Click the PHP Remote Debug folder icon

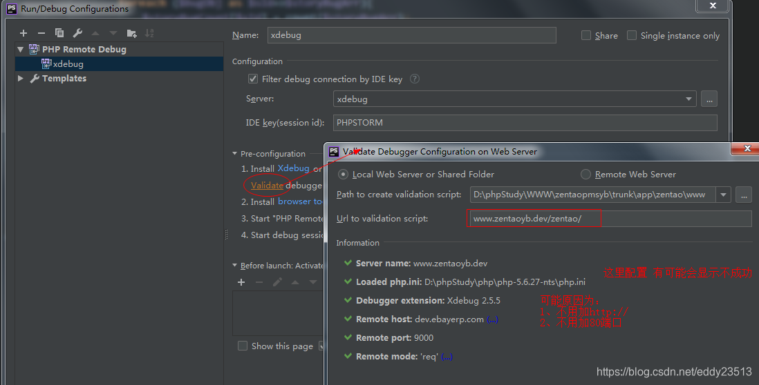pos(34,49)
